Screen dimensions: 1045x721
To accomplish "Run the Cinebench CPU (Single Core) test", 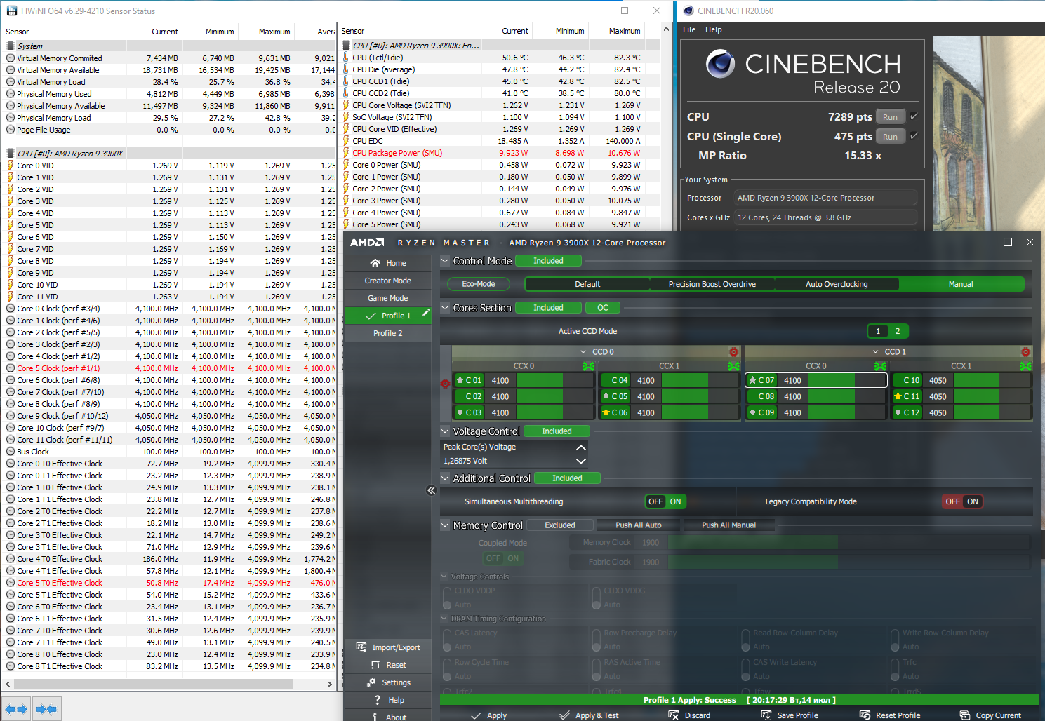I will [x=890, y=137].
